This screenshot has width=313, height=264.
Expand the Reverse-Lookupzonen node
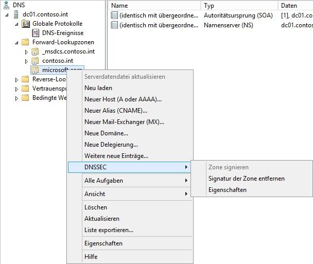16,80
